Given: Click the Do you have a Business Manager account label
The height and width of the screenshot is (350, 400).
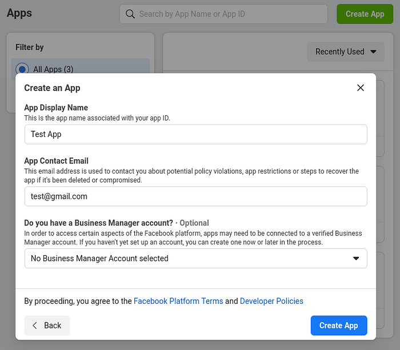Looking at the screenshot, I should [98, 223].
